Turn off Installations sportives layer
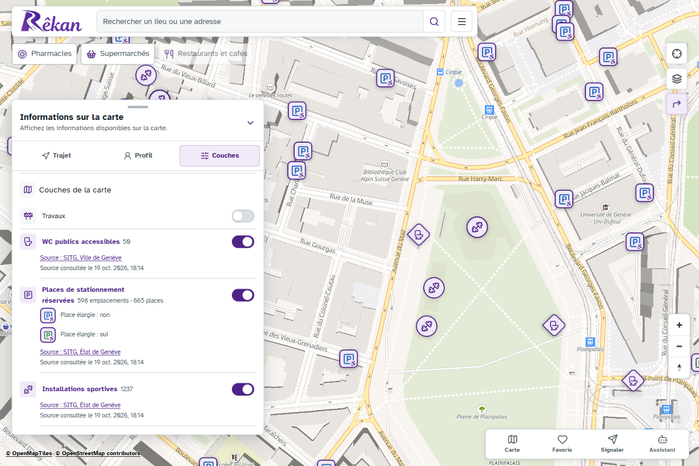 click(x=243, y=389)
